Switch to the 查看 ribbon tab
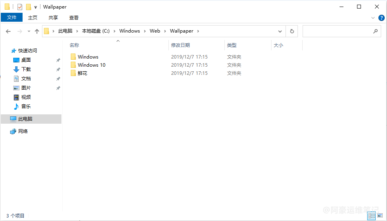The width and height of the screenshot is (387, 221). point(74,17)
